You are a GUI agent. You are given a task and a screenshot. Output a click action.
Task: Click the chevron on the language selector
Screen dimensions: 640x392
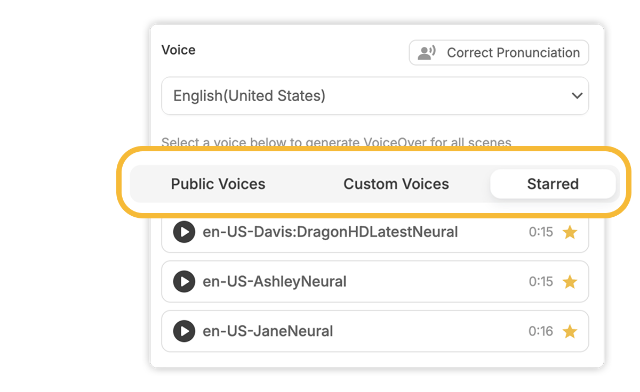(577, 96)
